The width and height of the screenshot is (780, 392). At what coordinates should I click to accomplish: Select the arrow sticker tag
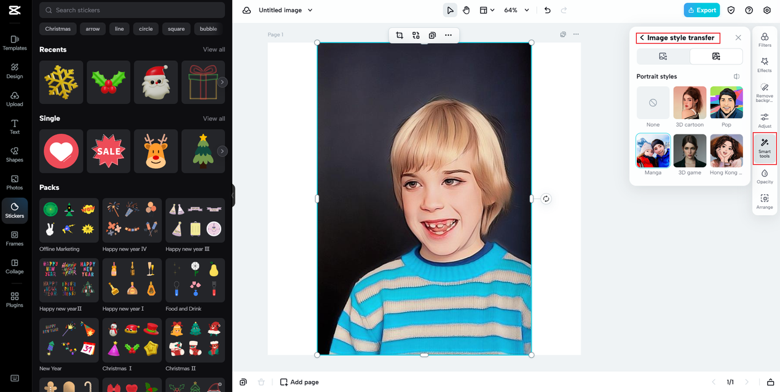click(x=93, y=29)
